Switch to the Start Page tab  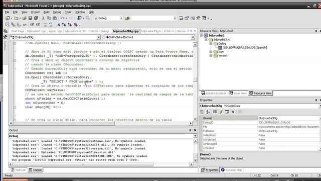(x=18, y=31)
